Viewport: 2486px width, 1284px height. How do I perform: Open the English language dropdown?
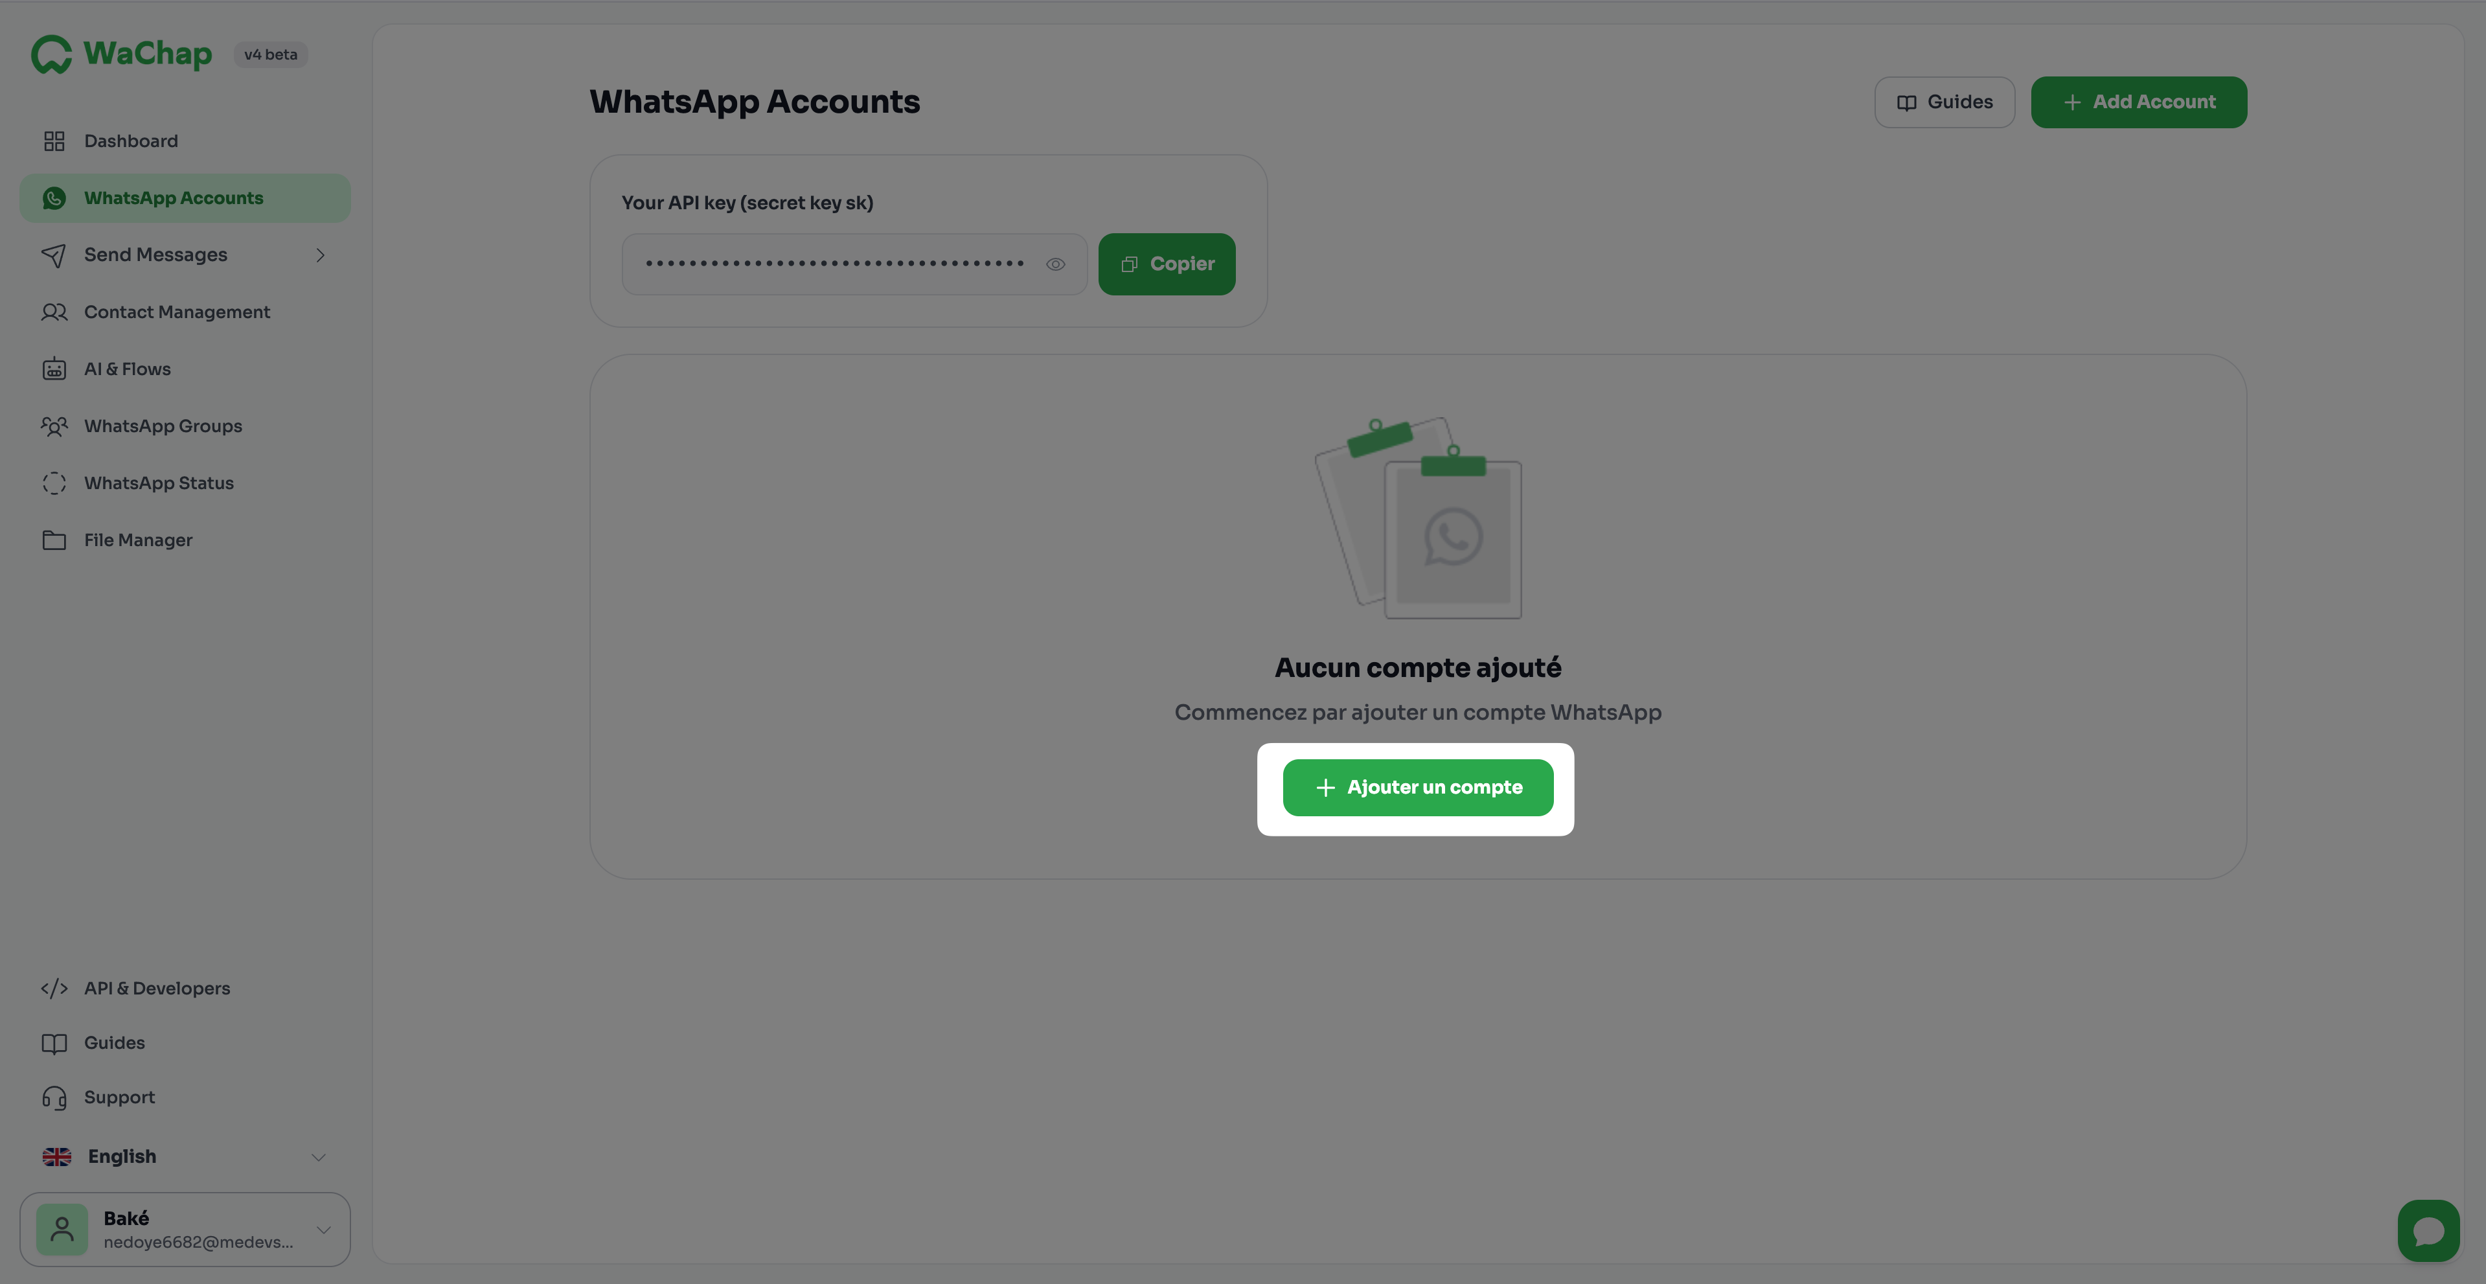tap(183, 1156)
